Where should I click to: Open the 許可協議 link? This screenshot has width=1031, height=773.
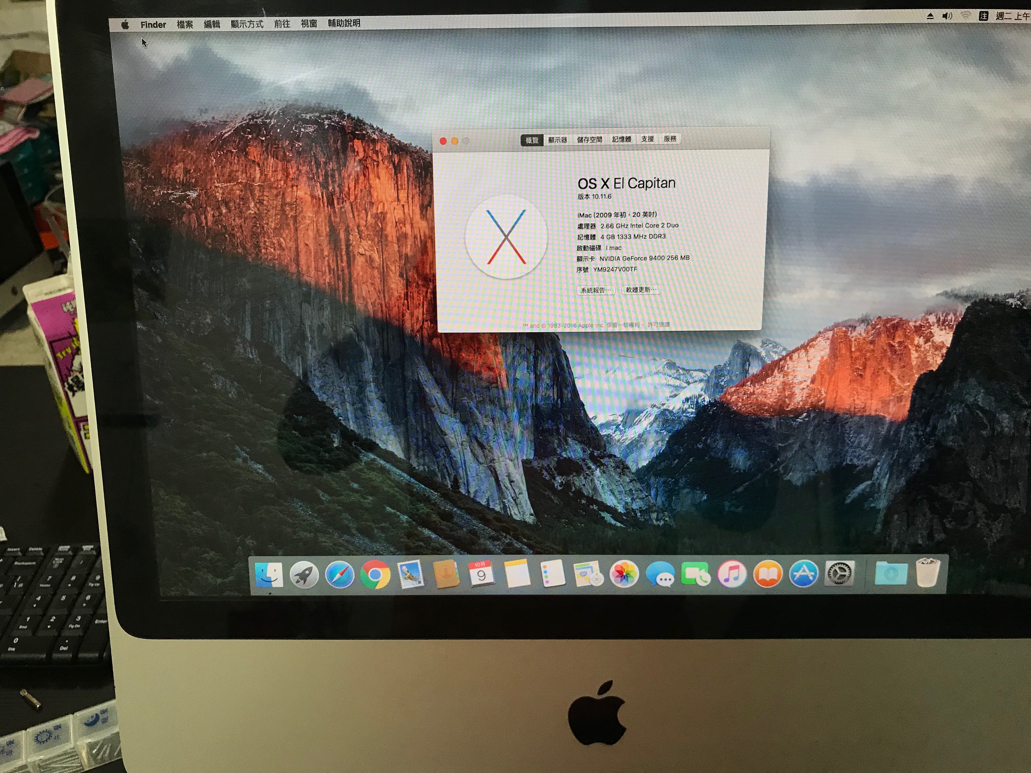pyautogui.click(x=659, y=324)
